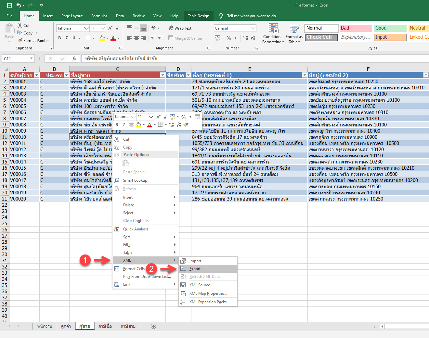Click Decrease Decimal icon in ribbon
The width and height of the screenshot is (429, 338).
(x=253, y=38)
